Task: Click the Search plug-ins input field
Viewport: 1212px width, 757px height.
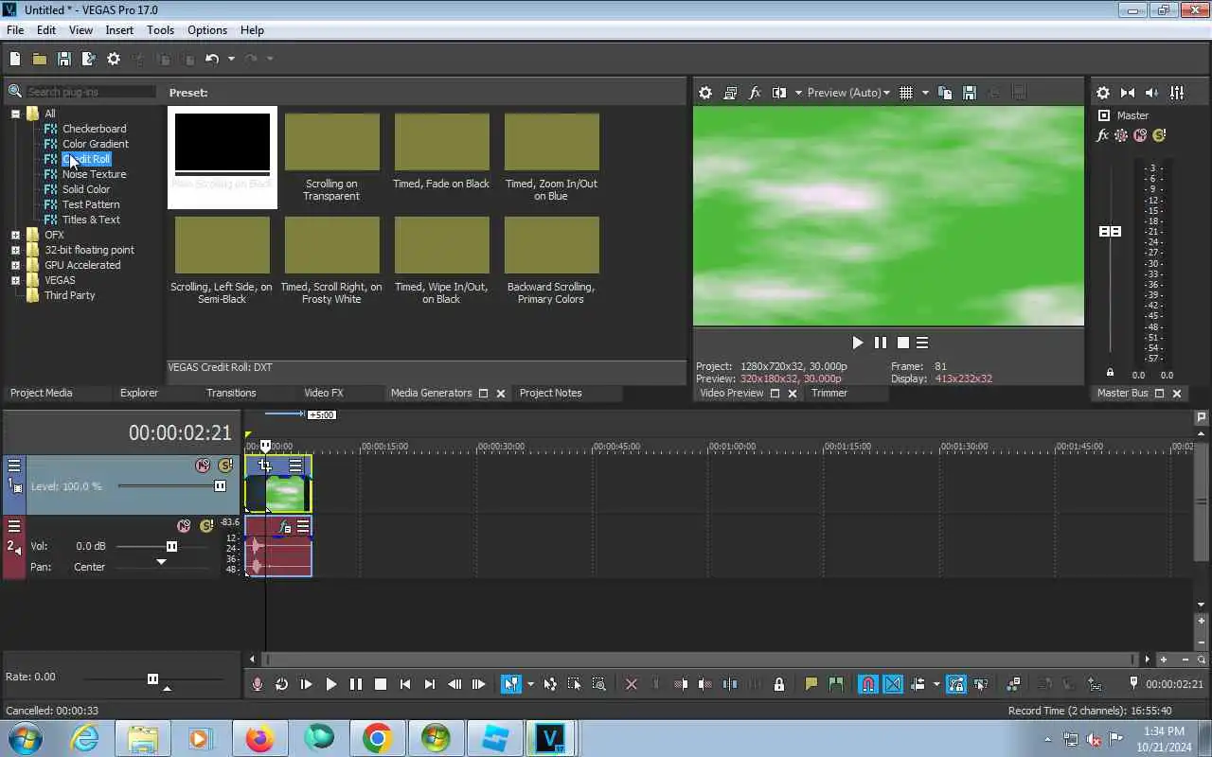Action: point(91,92)
